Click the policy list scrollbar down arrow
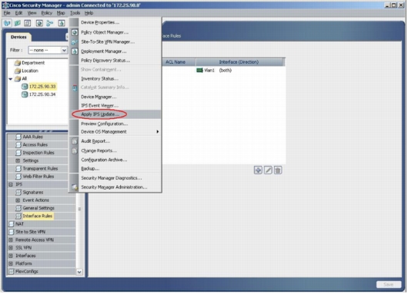408x294 pixels. click(79, 273)
